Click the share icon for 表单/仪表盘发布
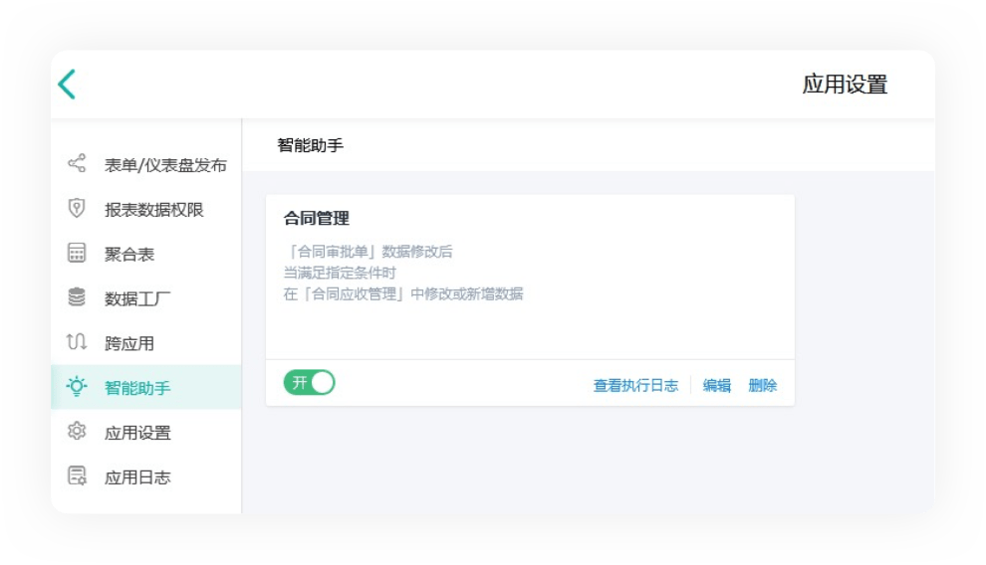The height and width of the screenshot is (565, 986). pyautogui.click(x=77, y=164)
